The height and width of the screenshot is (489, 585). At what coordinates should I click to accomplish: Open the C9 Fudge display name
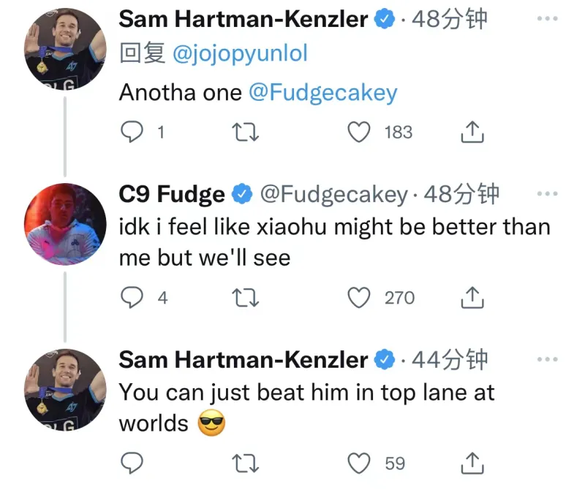pos(172,194)
